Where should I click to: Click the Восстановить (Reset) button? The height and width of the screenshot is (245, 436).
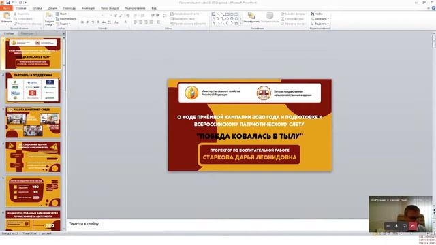click(66, 18)
